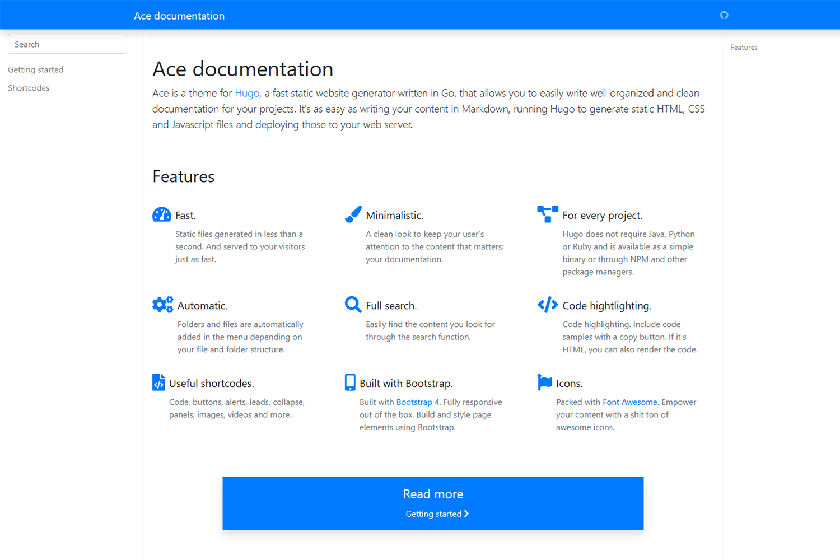Click the project diagram icon beside For every project
This screenshot has width=840, height=560.
coord(548,214)
